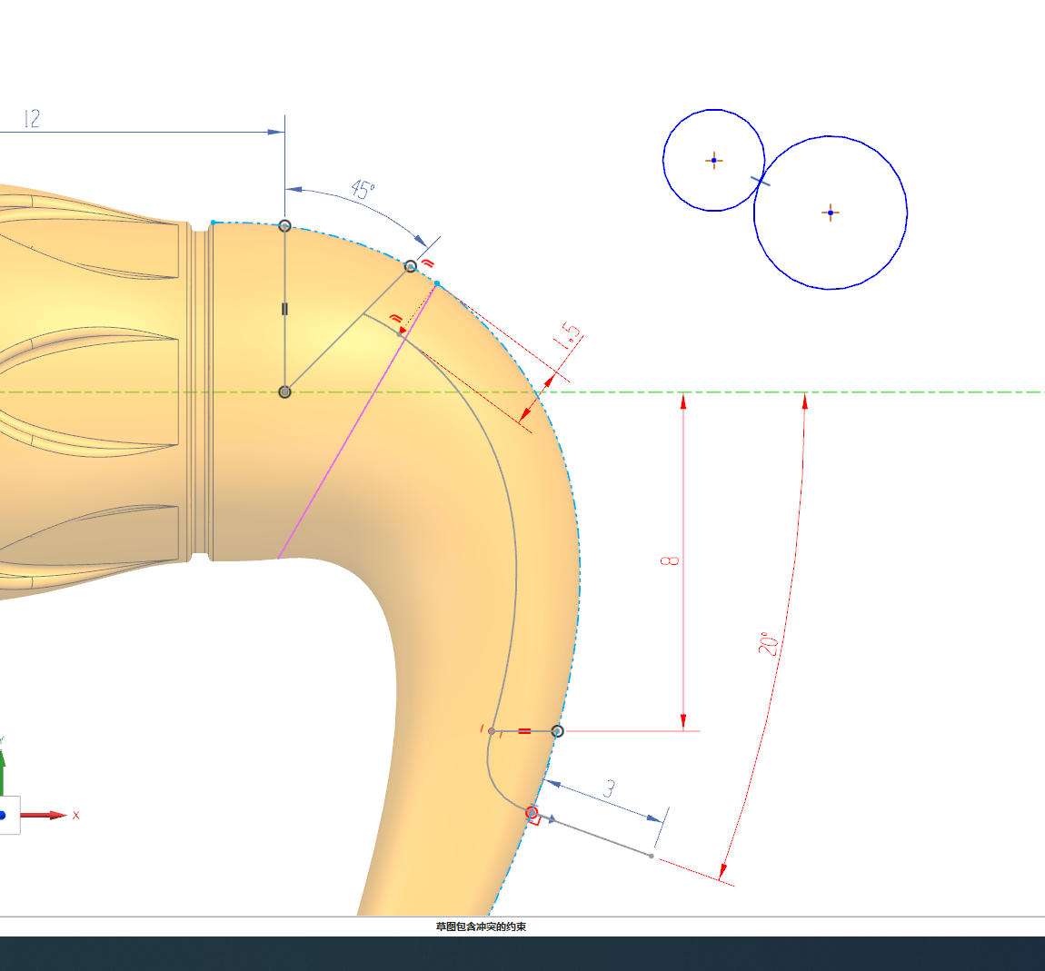Viewport: 1045px width, 971px height.
Task: Pick the circled point at right end of short horizontal line
Action: coord(558,731)
